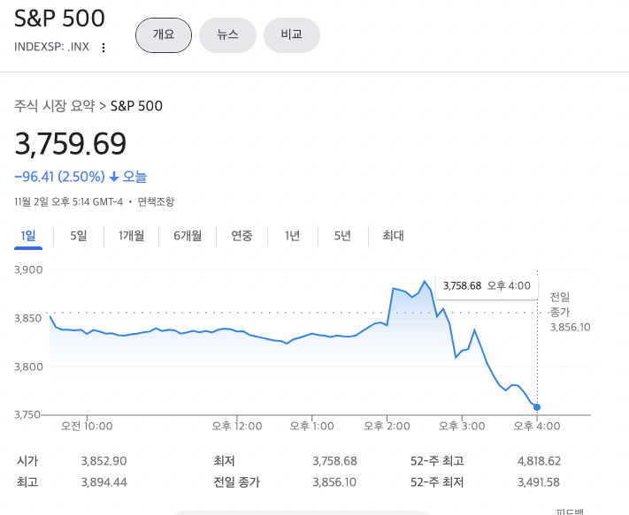The height and width of the screenshot is (515, 629).
Task: Click the 전일 종가 3,856.10 chart label
Action: tap(570, 313)
